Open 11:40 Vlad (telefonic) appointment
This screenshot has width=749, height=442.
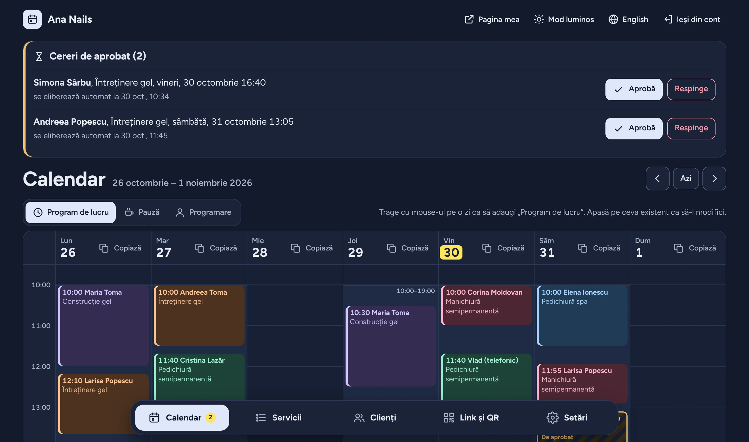486,377
